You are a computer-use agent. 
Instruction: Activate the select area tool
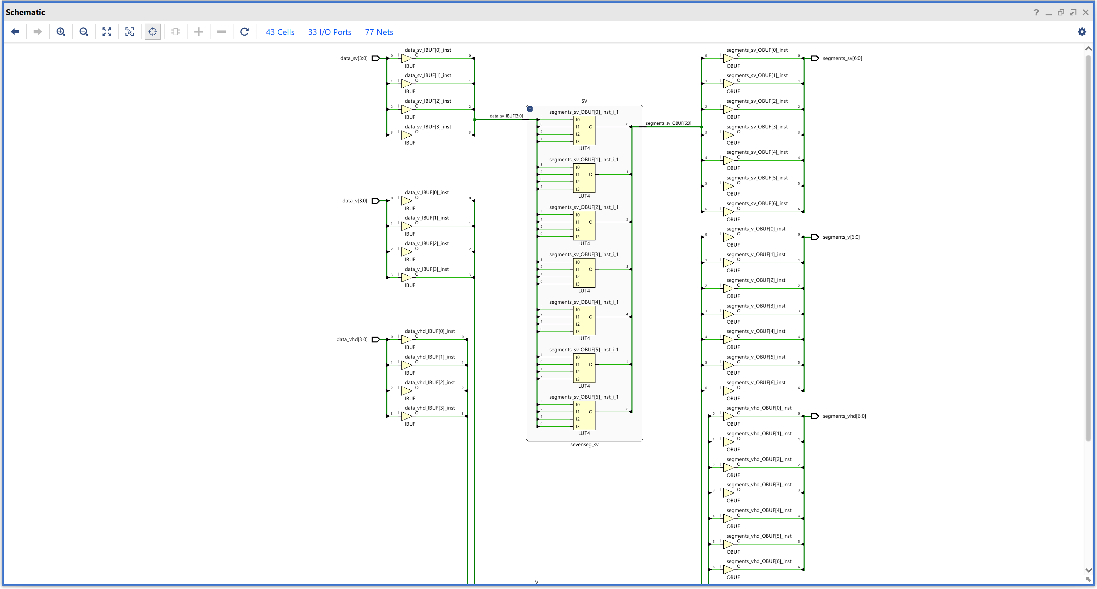130,32
